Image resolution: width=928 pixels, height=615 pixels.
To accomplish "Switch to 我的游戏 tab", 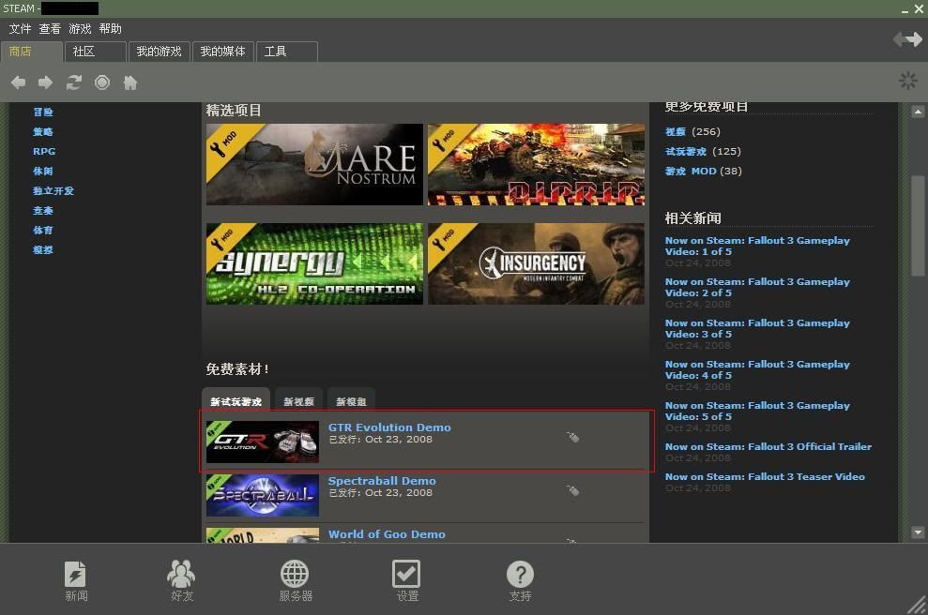I will pos(159,52).
